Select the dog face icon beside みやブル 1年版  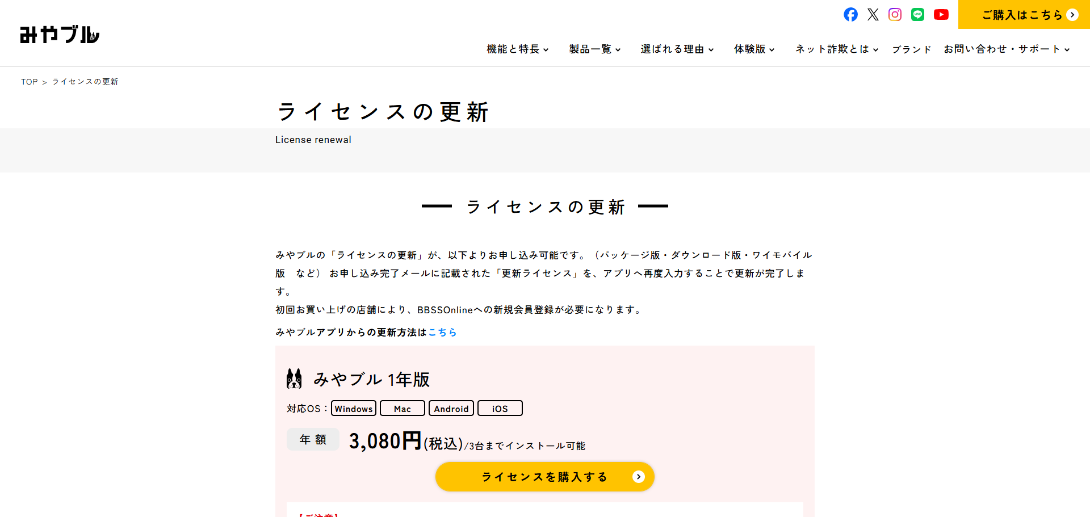tap(295, 378)
